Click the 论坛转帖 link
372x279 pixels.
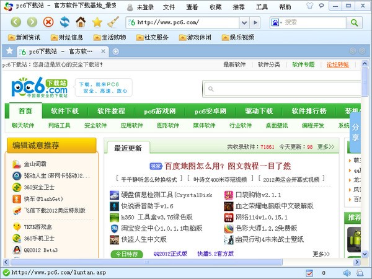338,64
